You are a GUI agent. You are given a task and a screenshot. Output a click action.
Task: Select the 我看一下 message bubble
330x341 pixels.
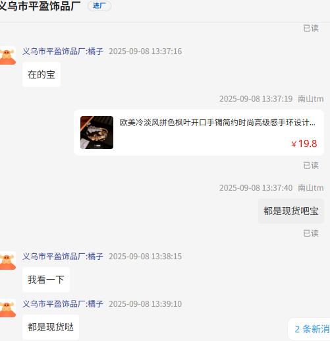click(x=46, y=280)
